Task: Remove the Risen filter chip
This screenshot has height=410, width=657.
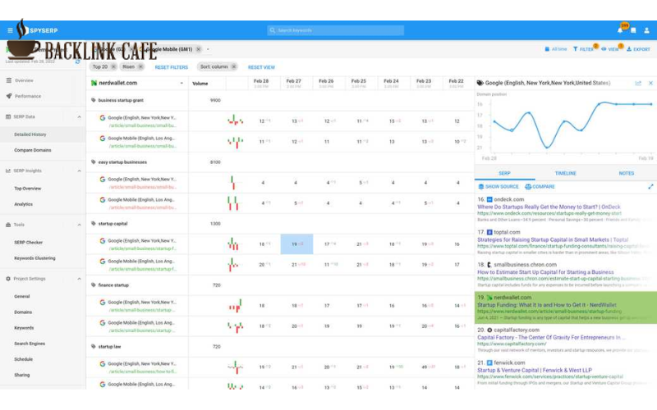Action: tap(140, 67)
